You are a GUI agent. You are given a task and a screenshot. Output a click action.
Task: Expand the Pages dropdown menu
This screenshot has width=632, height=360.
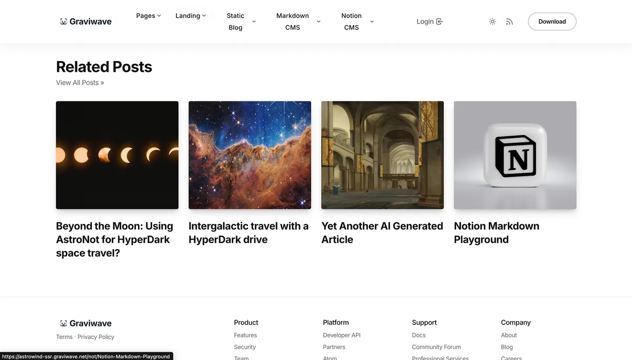tap(149, 16)
